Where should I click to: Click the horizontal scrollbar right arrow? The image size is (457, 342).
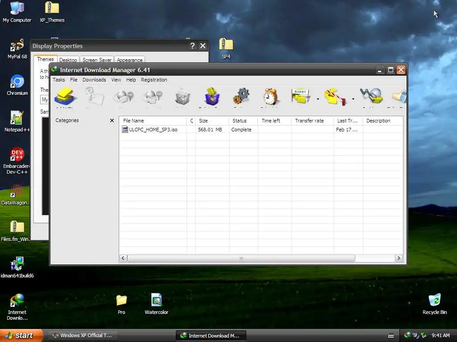pyautogui.click(x=399, y=258)
